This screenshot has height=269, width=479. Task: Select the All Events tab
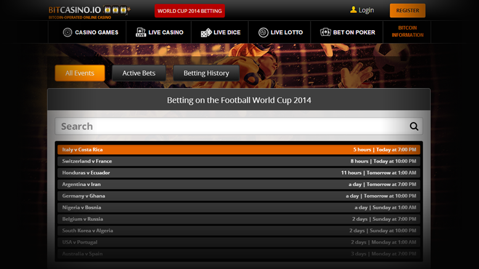[x=80, y=73]
